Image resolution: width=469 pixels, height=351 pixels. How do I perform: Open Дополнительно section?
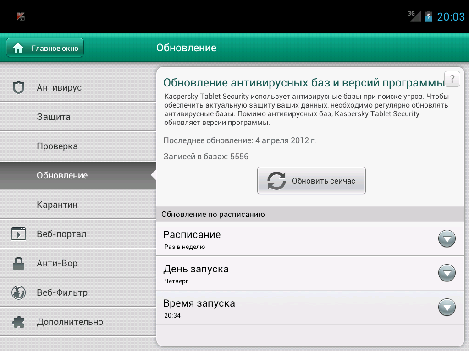coord(78,322)
